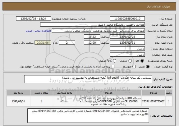Click the نام کالا column header
Viewport: 179px width, 126px height.
pos(109,93)
